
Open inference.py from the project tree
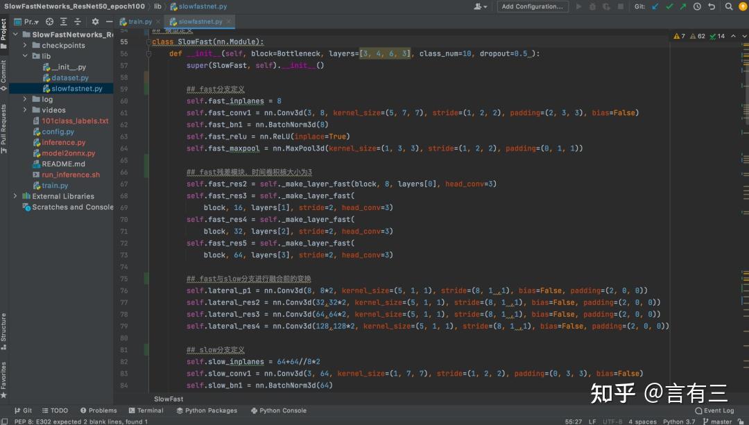pos(63,143)
